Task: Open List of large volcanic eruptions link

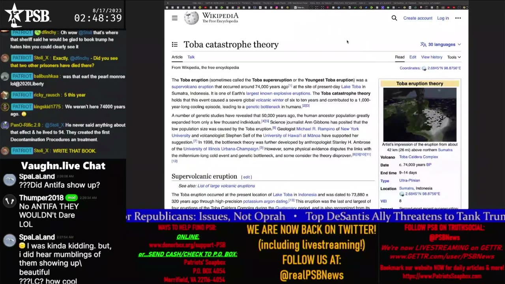Action: point(226,186)
